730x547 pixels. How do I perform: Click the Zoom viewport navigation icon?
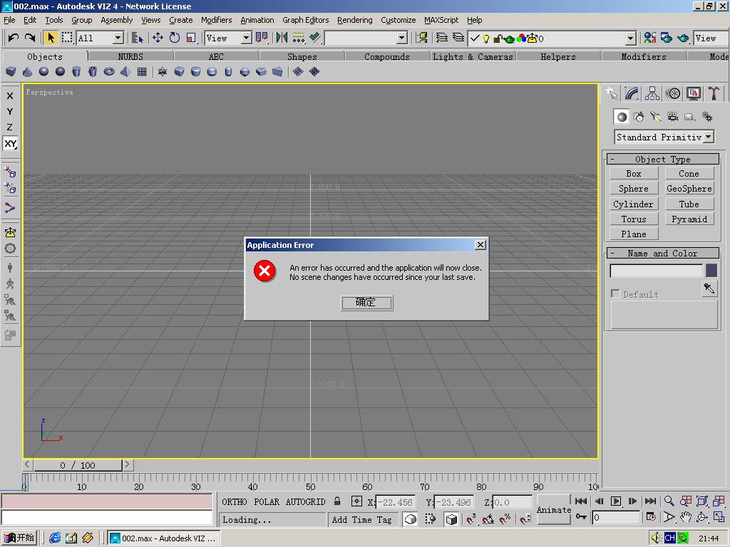pos(669,501)
